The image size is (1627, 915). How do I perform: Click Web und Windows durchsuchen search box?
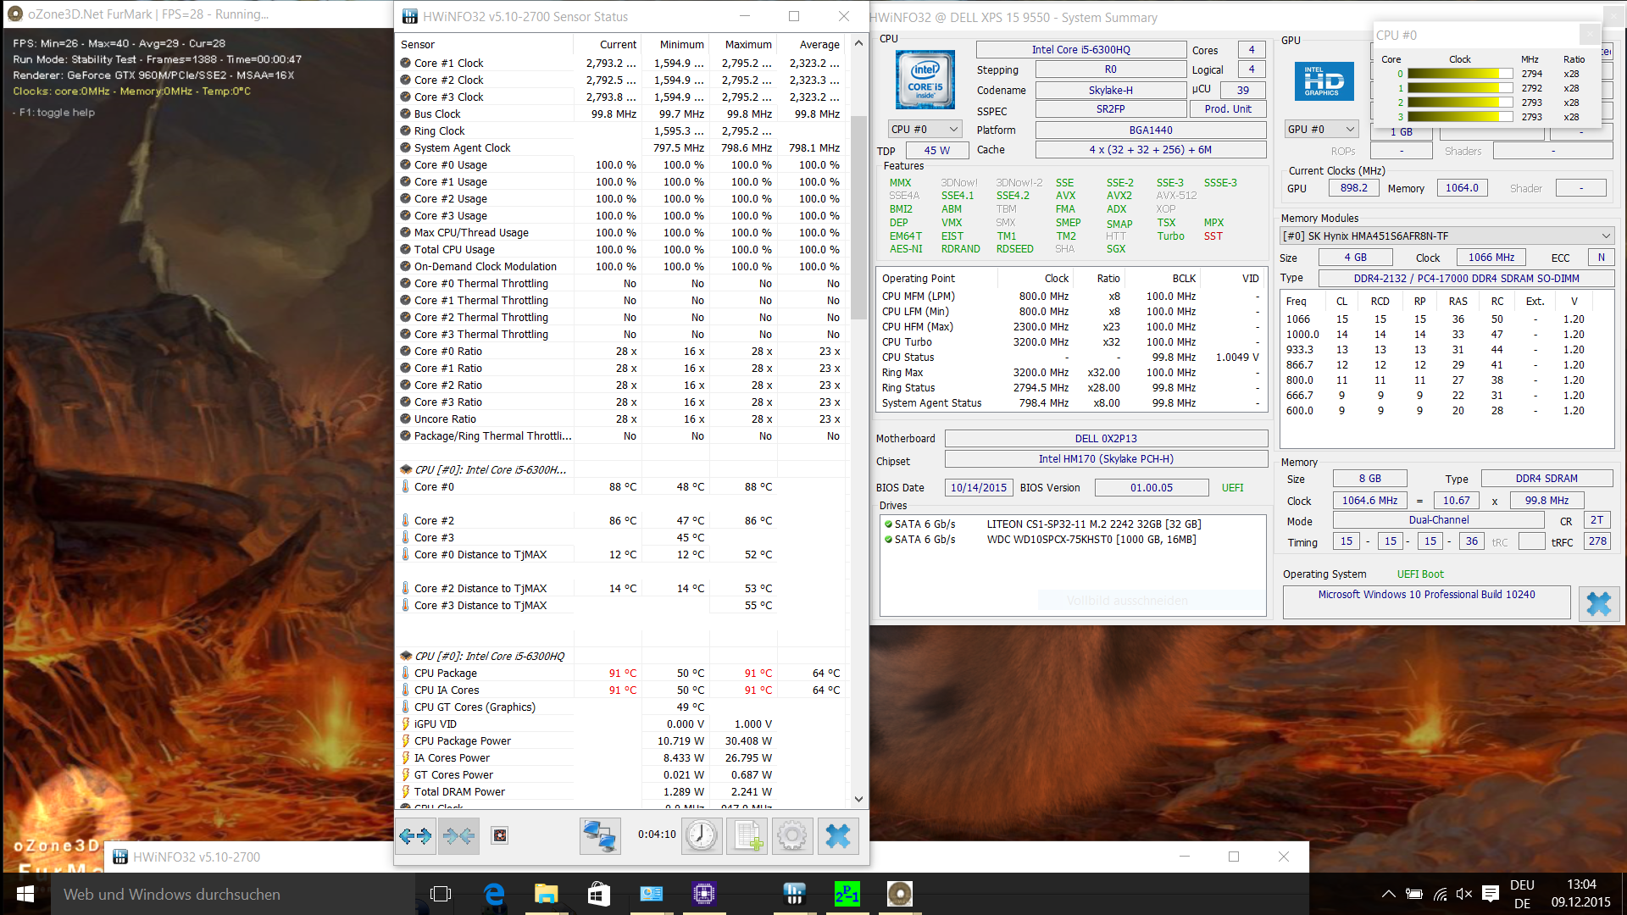(x=229, y=894)
